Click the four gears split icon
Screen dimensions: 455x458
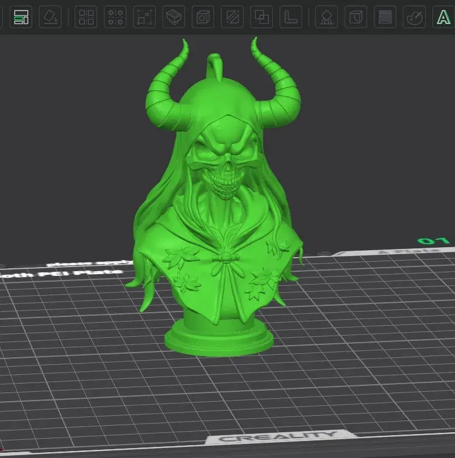coord(115,17)
